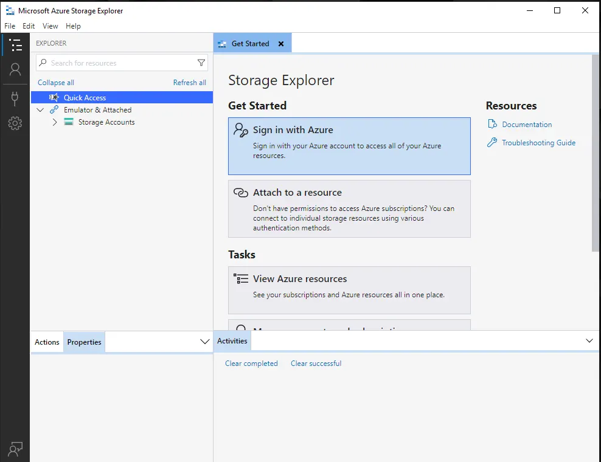Click the feedback icon at sidebar bottom
Viewport: 601px width, 462px height.
coord(16,448)
